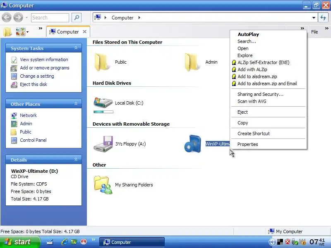
Task: Click the Windows start button
Action: tap(19, 242)
